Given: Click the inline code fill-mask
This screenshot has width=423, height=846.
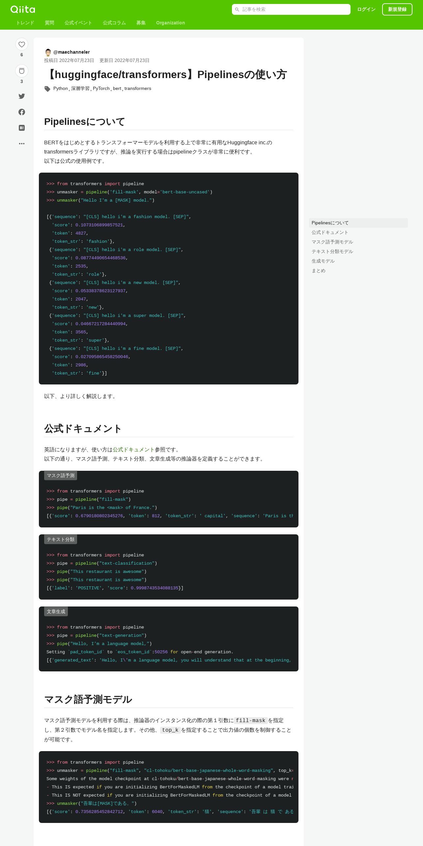Looking at the screenshot, I should (251, 721).
